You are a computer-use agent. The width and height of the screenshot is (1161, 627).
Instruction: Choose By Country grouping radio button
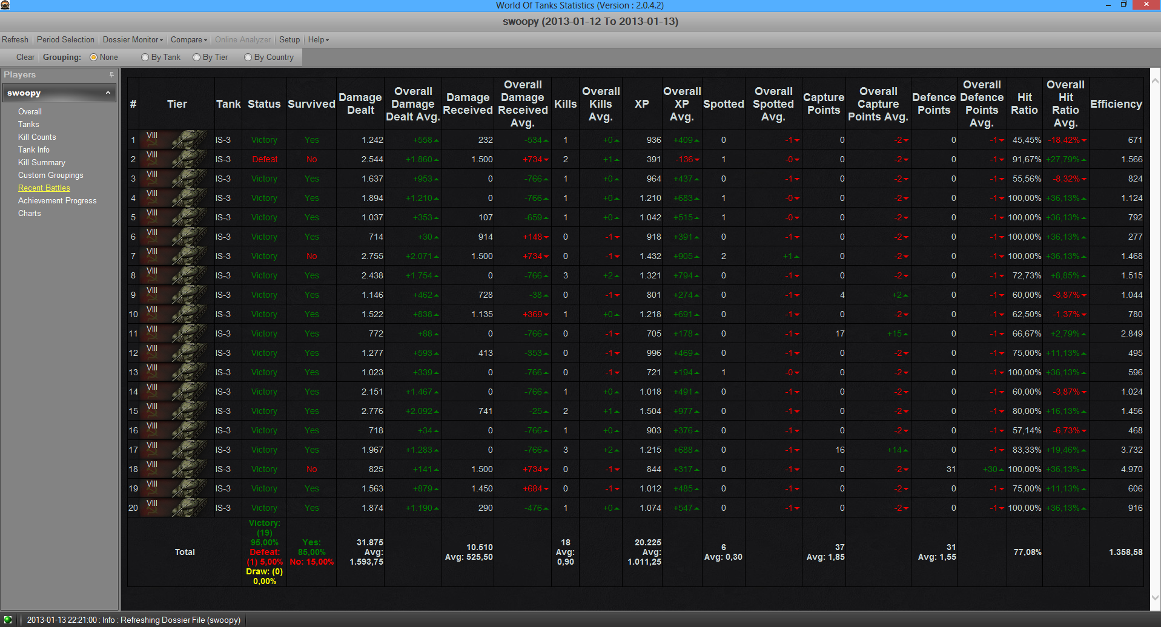click(248, 57)
